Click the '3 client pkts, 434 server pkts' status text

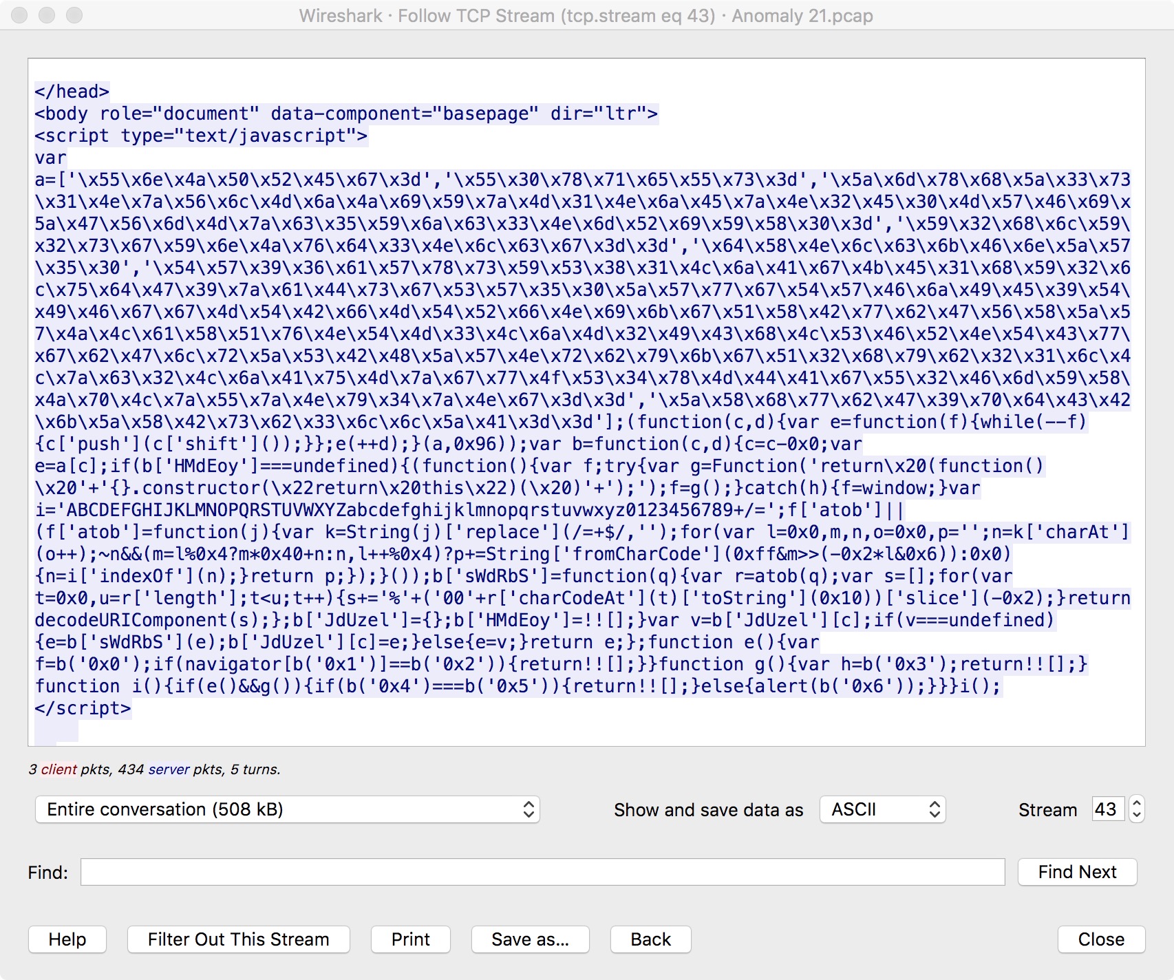[155, 769]
